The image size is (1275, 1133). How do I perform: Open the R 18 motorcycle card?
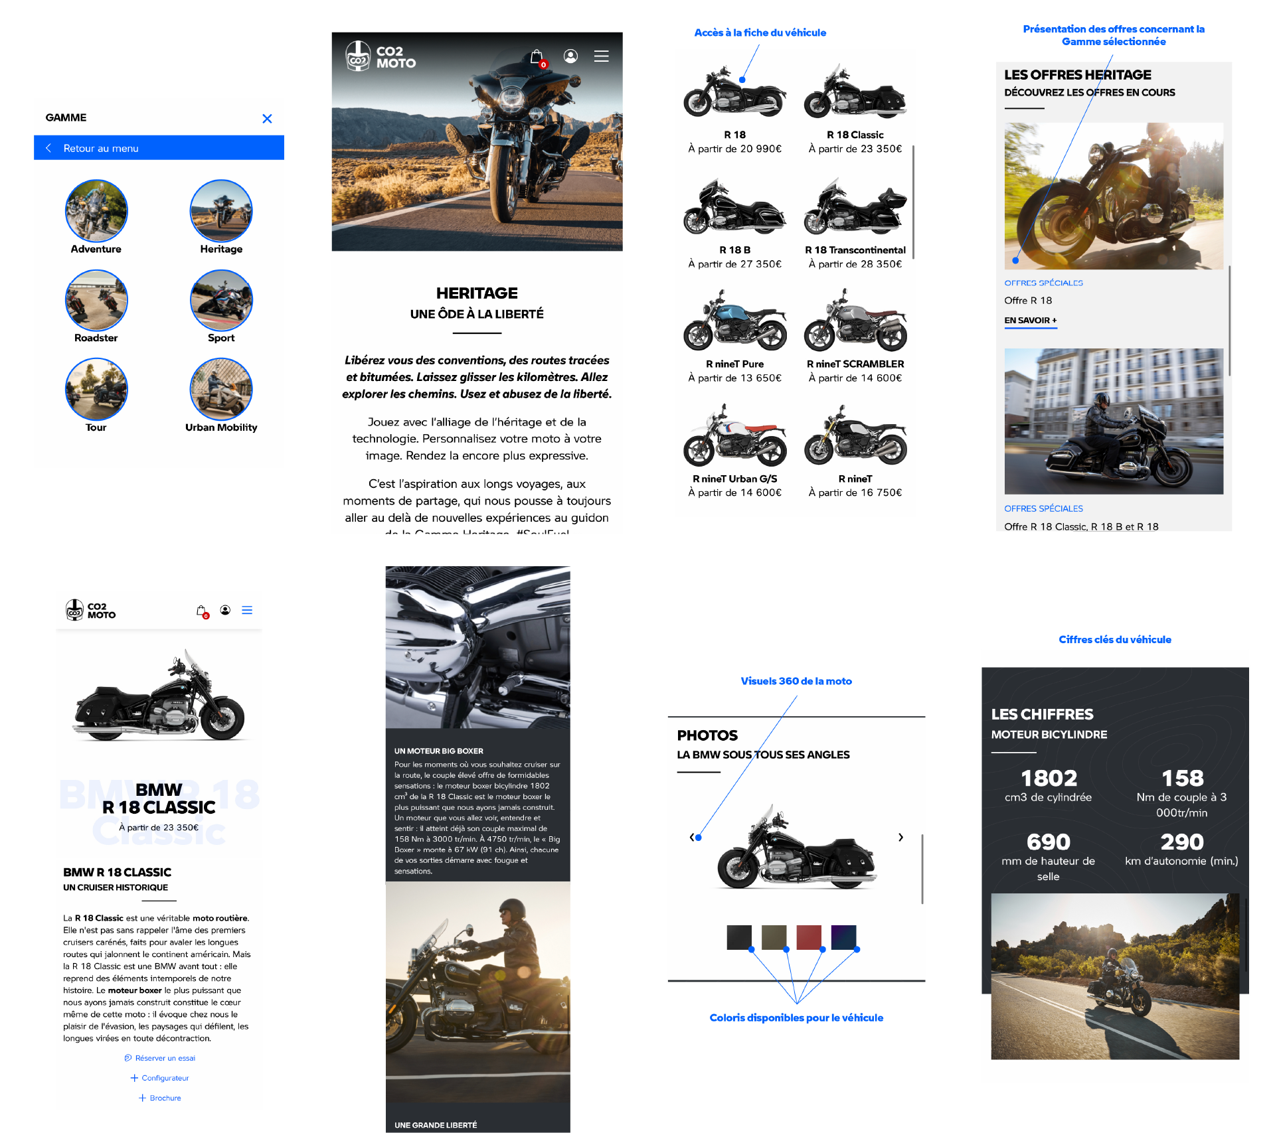[734, 110]
